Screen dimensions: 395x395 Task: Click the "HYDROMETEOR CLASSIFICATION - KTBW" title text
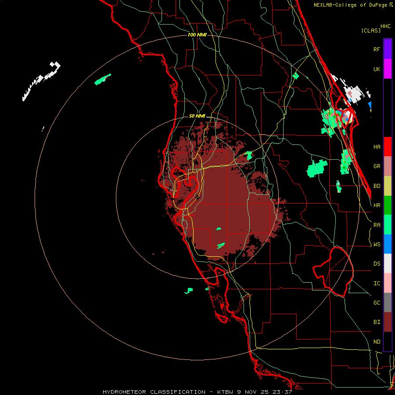[169, 392]
